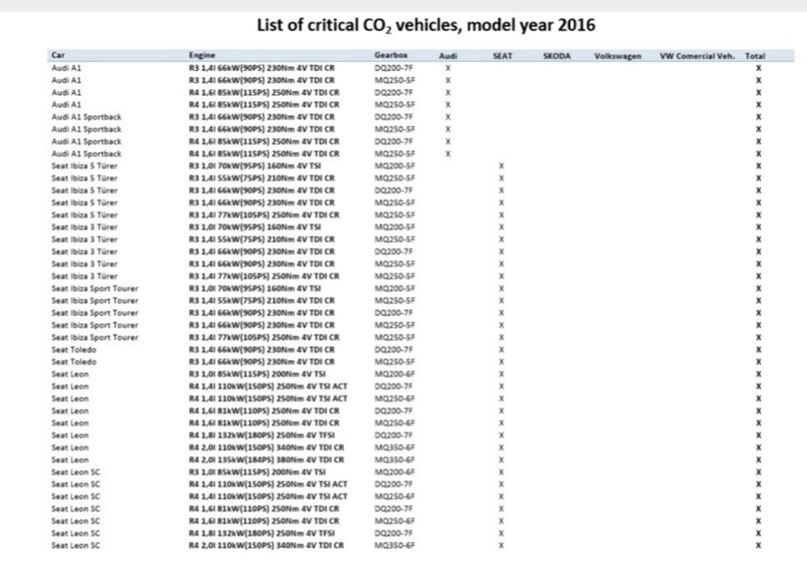The height and width of the screenshot is (569, 807).
Task: Click SEAT "X" in the Seat Toledo DQ200-7F row
Action: pyautogui.click(x=501, y=349)
